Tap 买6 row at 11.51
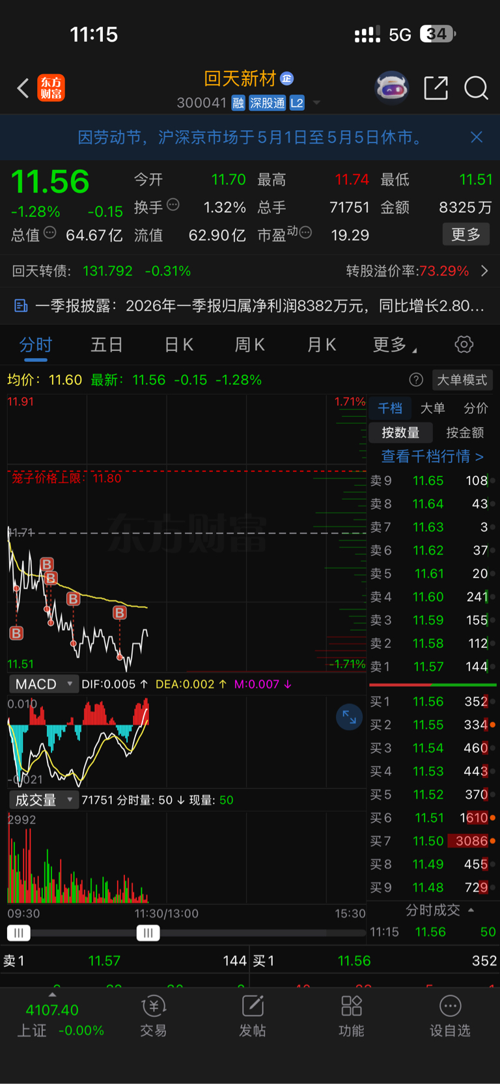This screenshot has width=500, height=1084. pyautogui.click(x=432, y=818)
